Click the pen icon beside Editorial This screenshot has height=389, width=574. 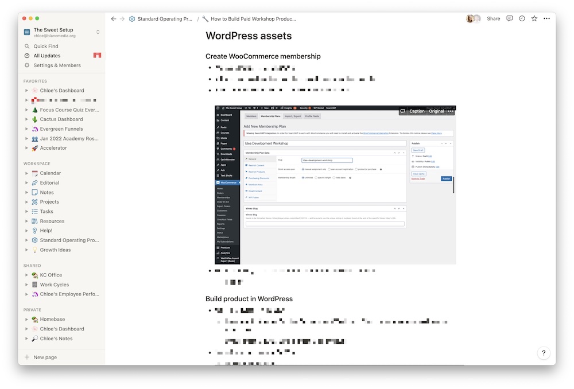tap(35, 182)
